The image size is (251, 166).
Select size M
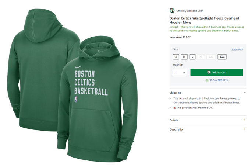tap(184, 56)
